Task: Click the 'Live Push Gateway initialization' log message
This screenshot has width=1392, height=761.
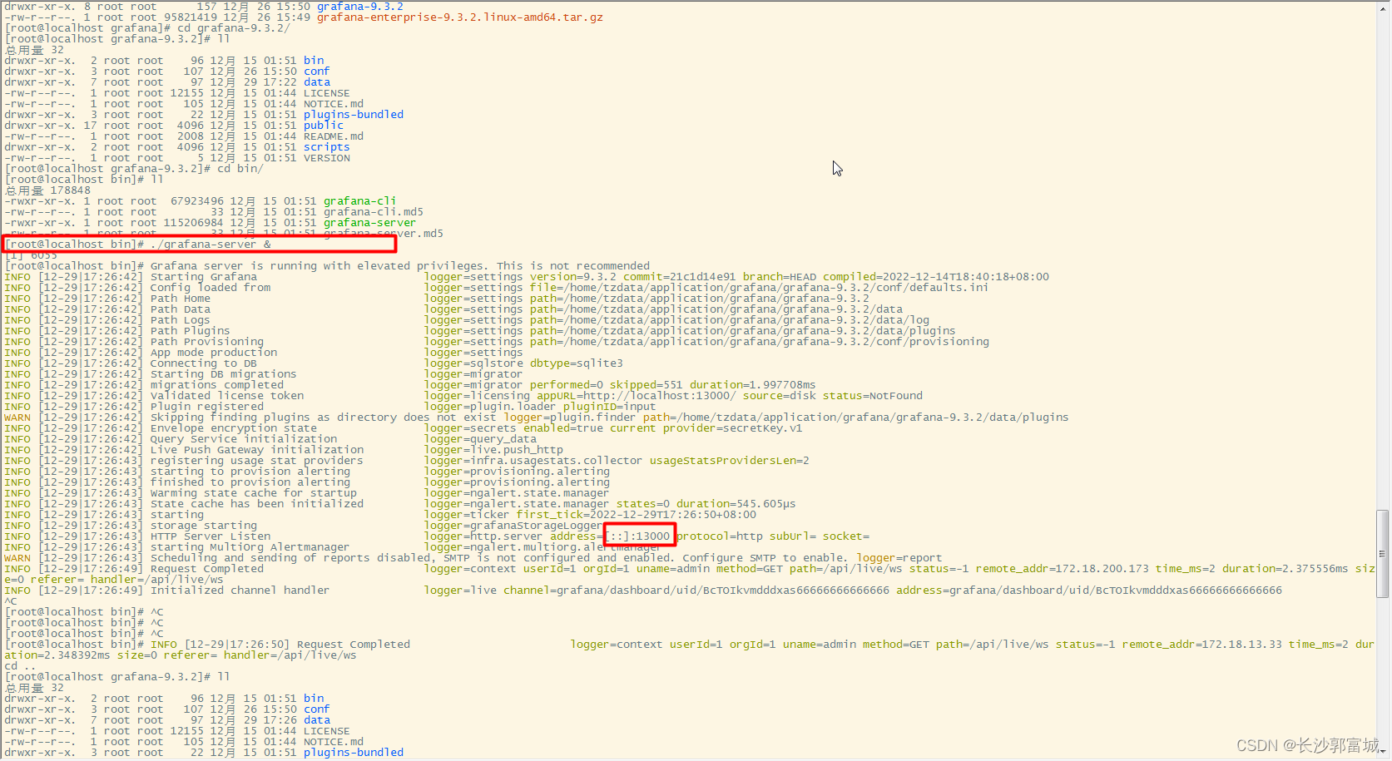Action: point(257,450)
